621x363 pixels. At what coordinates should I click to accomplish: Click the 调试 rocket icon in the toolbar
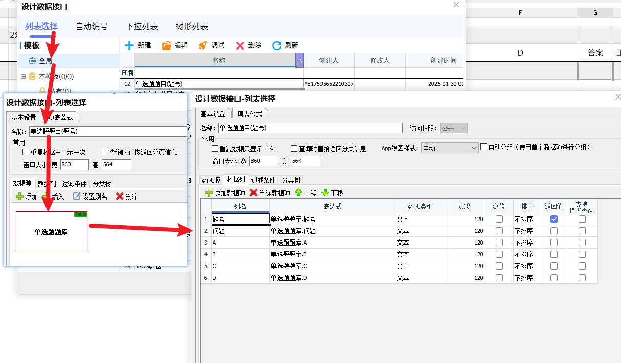pyautogui.click(x=203, y=45)
